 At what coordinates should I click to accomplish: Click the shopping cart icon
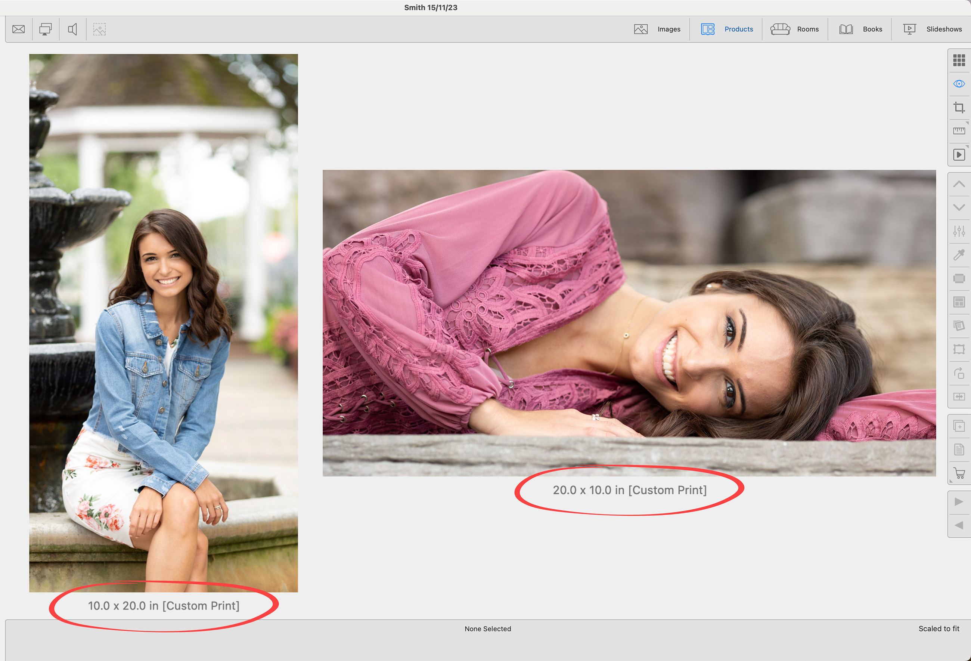click(959, 473)
